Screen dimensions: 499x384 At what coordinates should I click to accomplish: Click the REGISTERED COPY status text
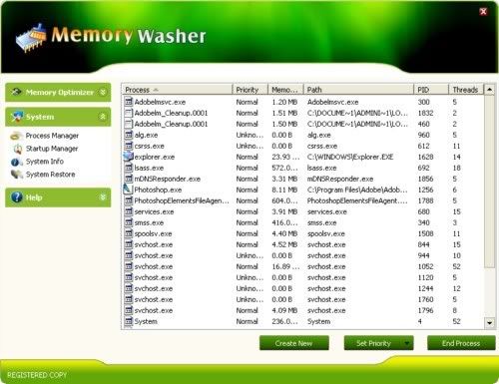[x=37, y=375]
